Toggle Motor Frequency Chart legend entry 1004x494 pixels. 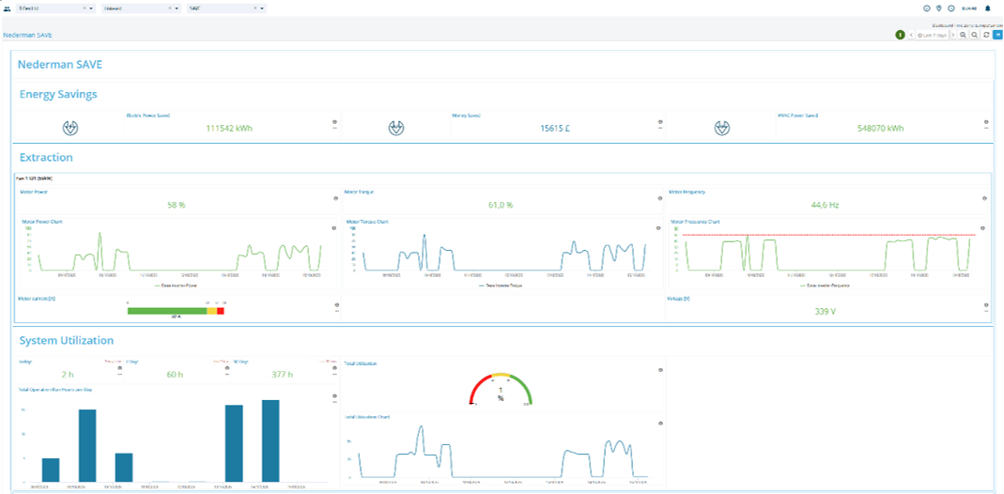click(824, 285)
